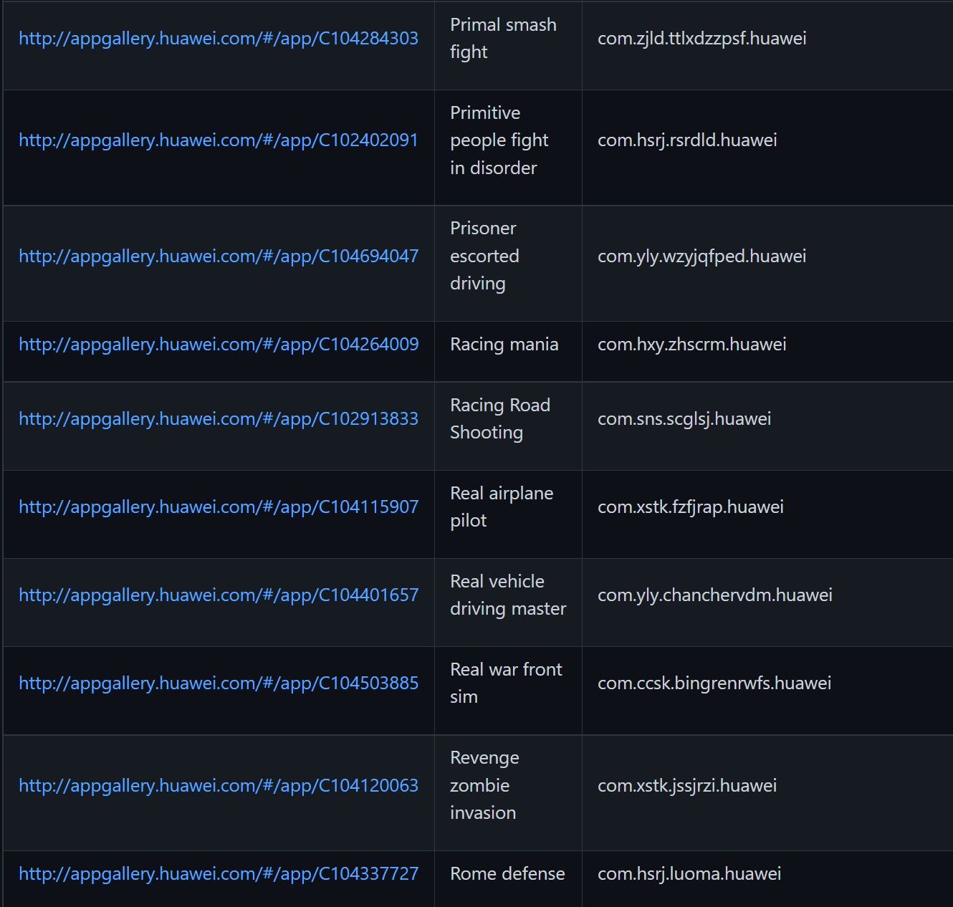This screenshot has height=907, width=953.
Task: Click the "Real airplane pilot" name cell
Action: [x=502, y=507]
